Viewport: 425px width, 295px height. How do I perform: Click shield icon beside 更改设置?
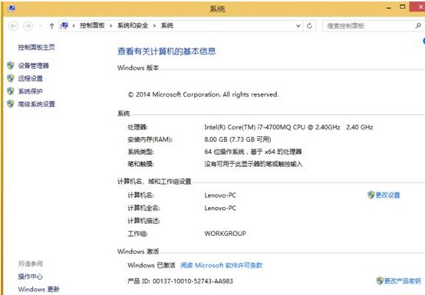click(371, 195)
